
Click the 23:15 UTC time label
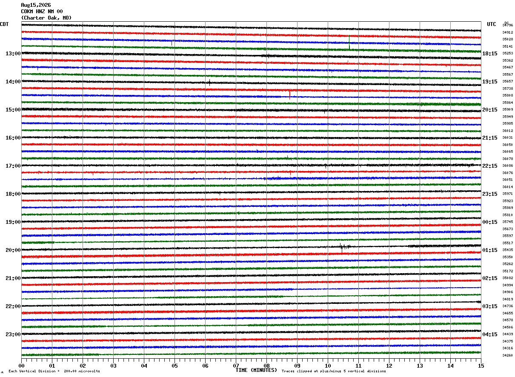click(x=490, y=194)
